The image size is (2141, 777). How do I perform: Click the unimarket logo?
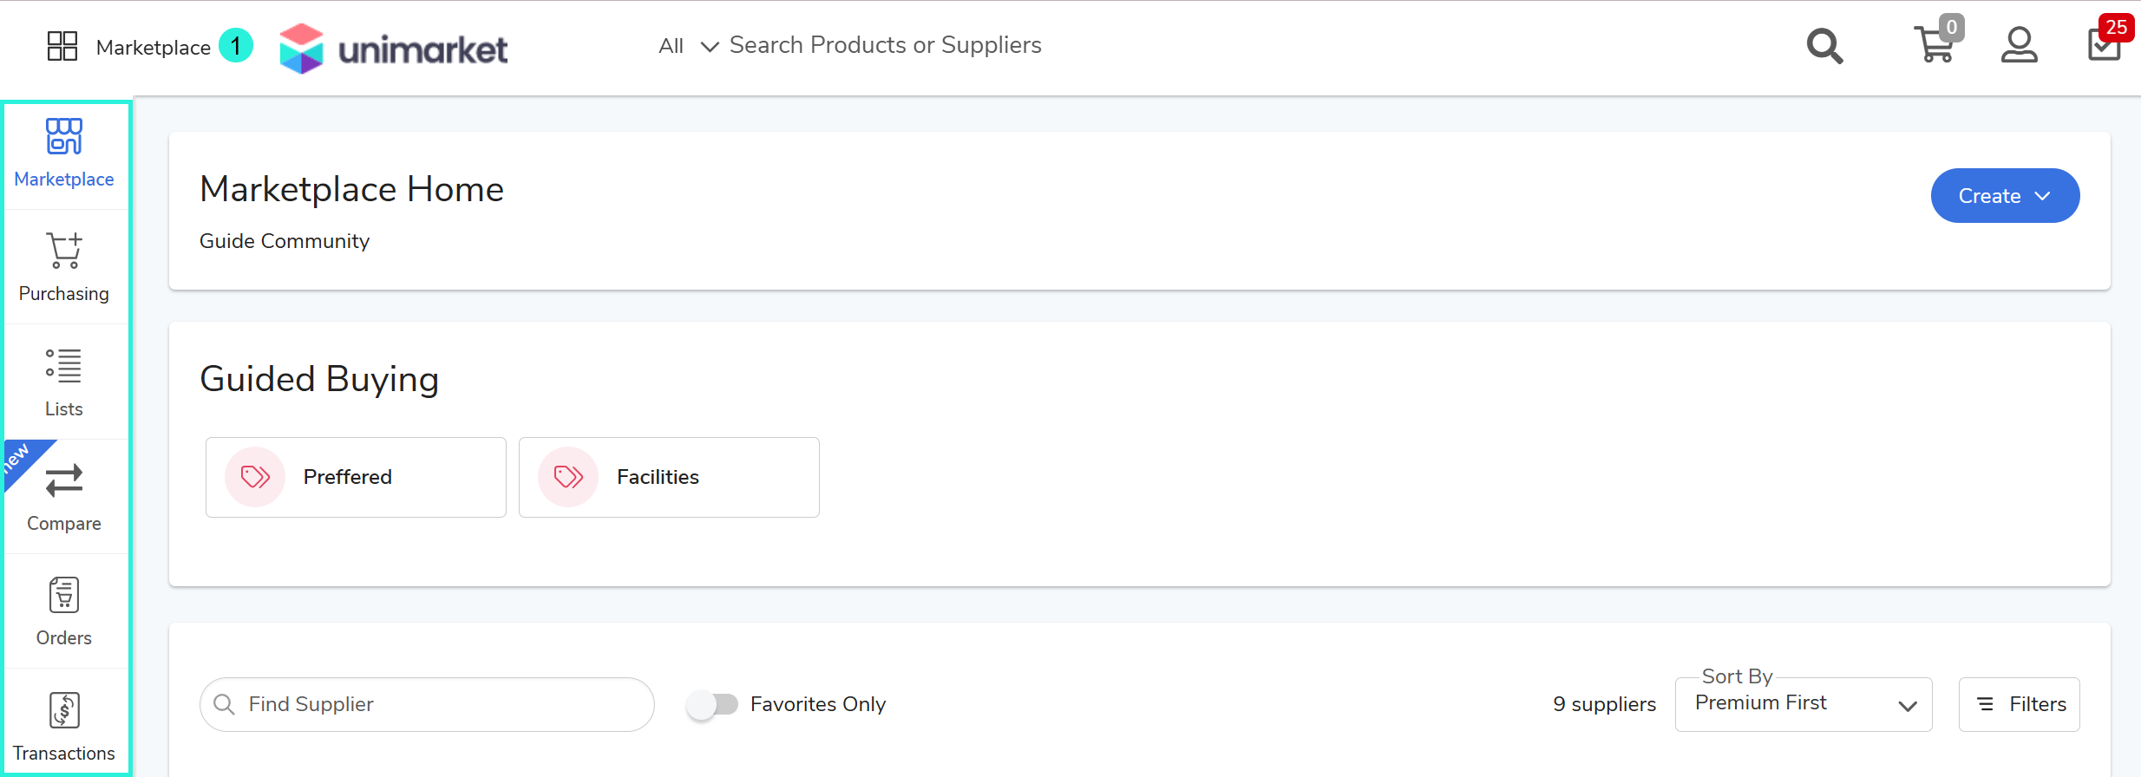tap(394, 49)
